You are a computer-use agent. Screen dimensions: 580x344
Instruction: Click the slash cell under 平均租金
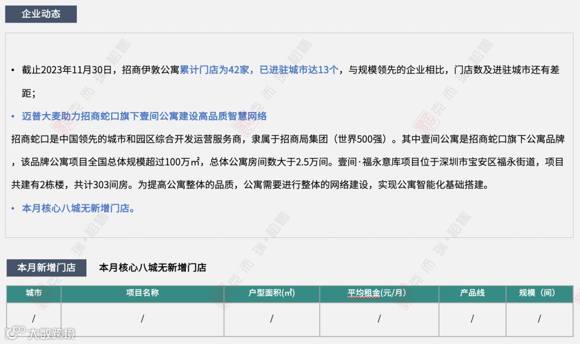click(379, 319)
